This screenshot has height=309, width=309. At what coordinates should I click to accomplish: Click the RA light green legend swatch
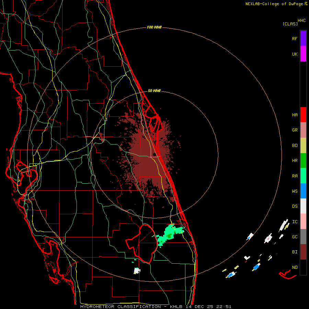point(303,176)
